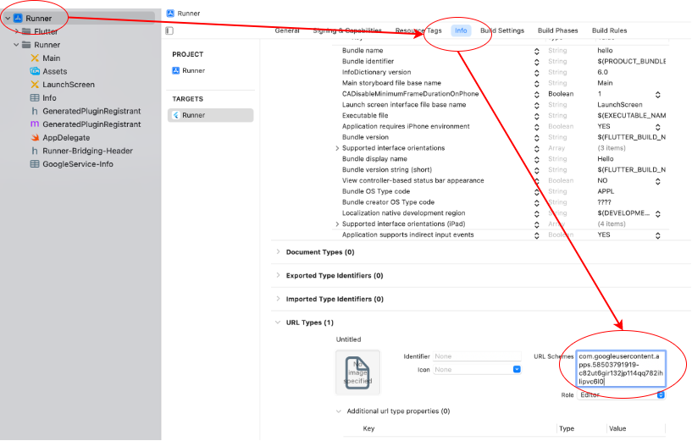692x441 pixels.
Task: Expand Exported Type Identifiers section
Action: (x=278, y=275)
